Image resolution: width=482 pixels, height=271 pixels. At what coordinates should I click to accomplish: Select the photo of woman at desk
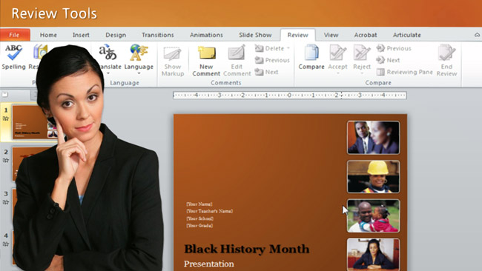[373, 254]
